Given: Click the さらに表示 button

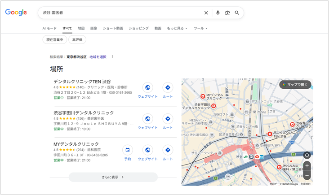Looking at the screenshot, I should 113,177.
